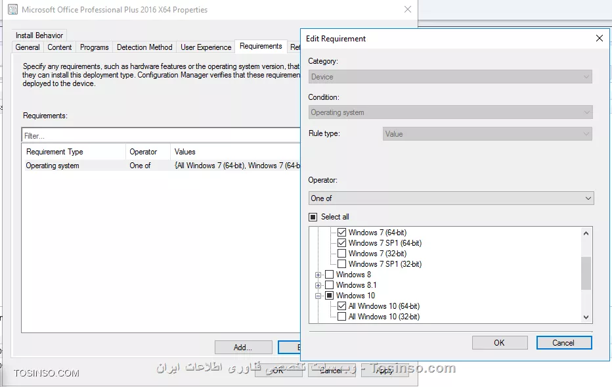612x387 pixels.
Task: Uncheck Windows 7 (64-bit)
Action: tap(341, 233)
